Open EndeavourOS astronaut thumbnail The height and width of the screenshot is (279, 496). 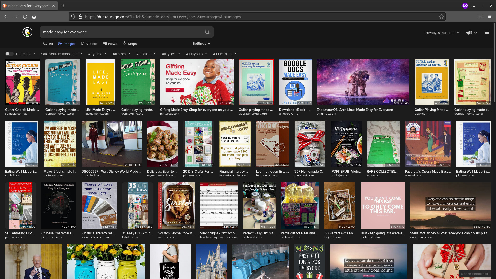click(x=363, y=82)
